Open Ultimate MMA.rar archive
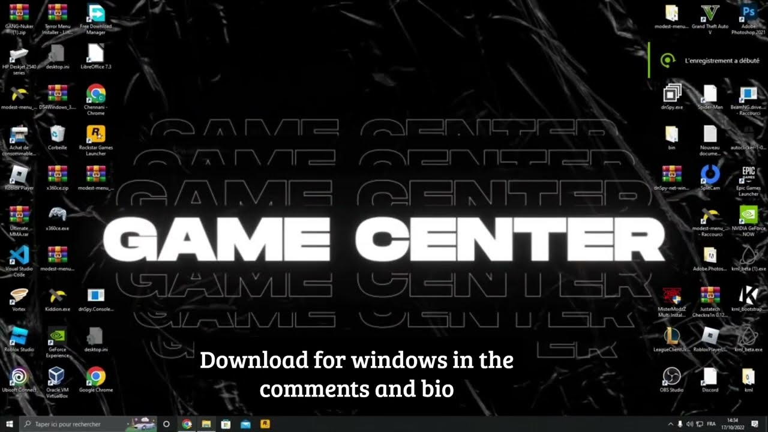768x432 pixels. pos(19,221)
